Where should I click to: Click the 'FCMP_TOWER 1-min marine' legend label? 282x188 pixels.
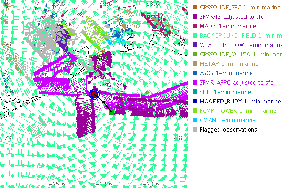238,110
